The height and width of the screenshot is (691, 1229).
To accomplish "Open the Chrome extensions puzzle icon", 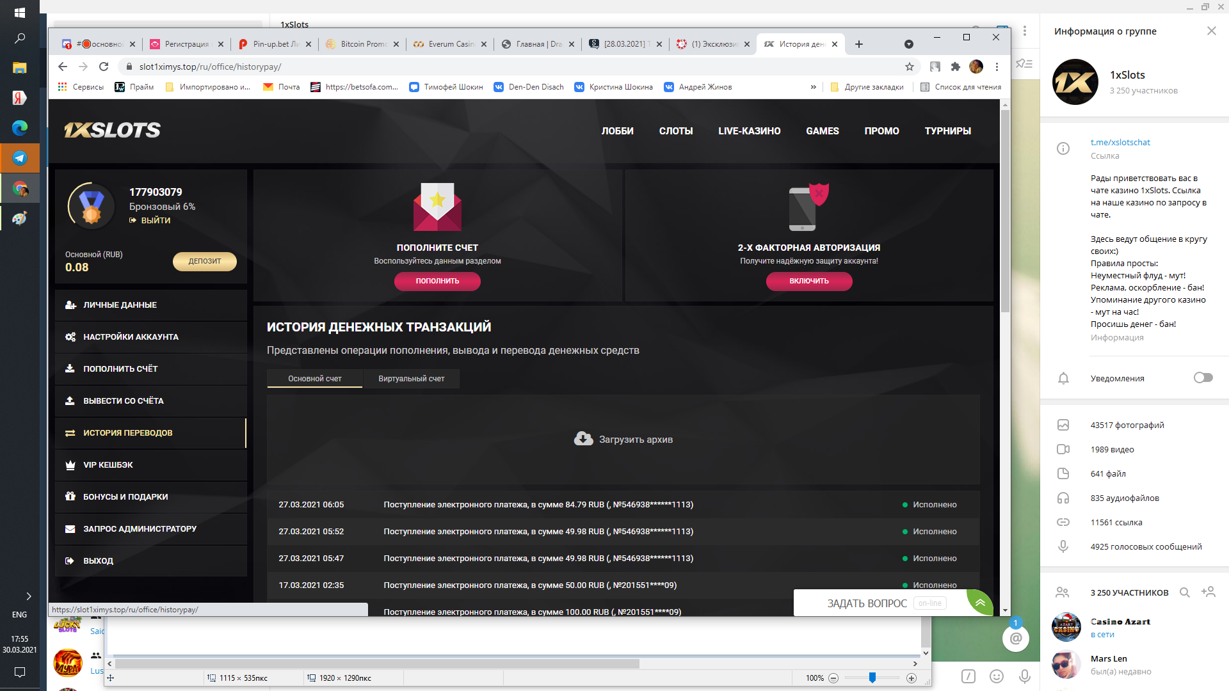I will click(956, 67).
